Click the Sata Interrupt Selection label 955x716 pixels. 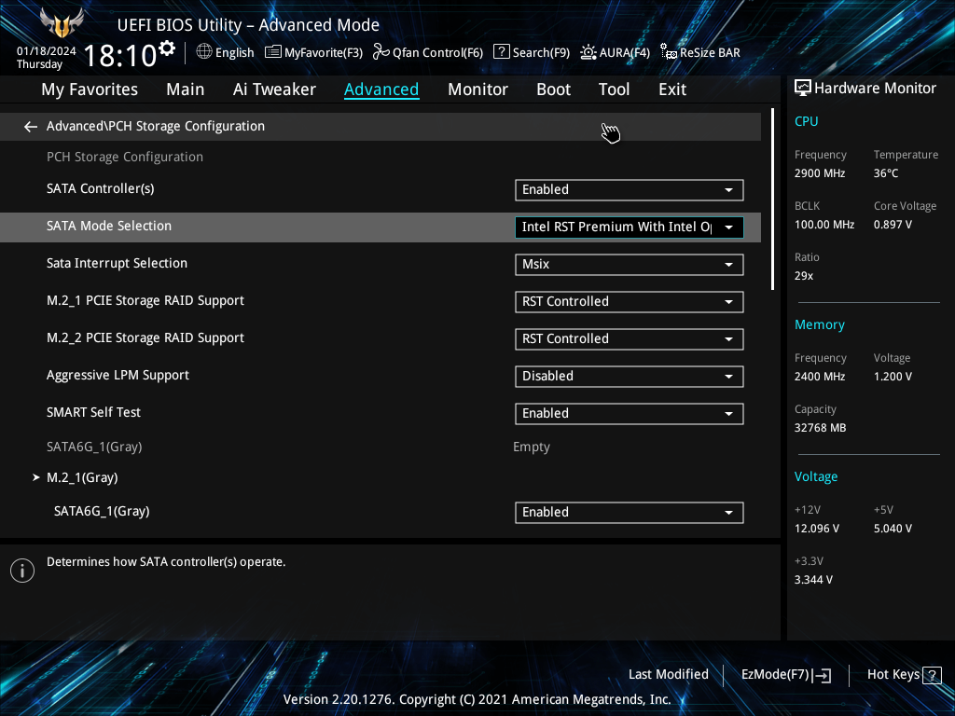point(117,263)
